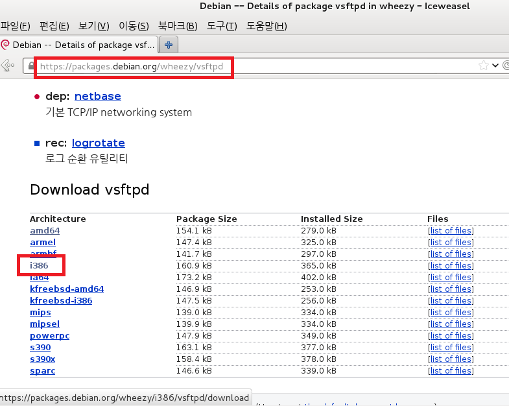509x406 pixels.
Task: Download the sparc architecture package
Action: click(43, 371)
